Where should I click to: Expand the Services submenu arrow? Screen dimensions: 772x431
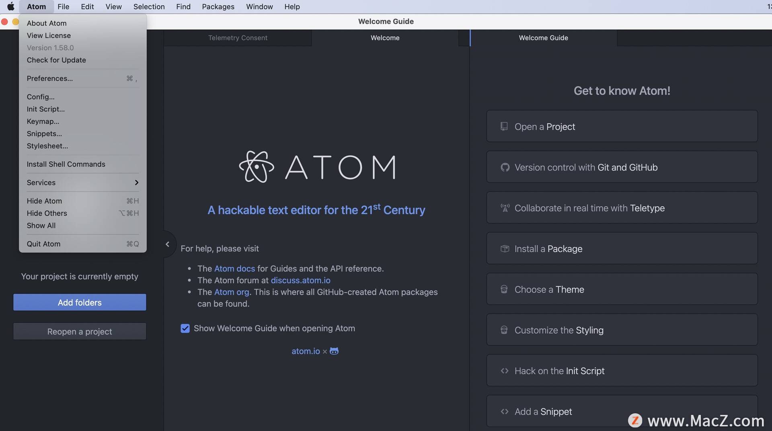coord(137,183)
